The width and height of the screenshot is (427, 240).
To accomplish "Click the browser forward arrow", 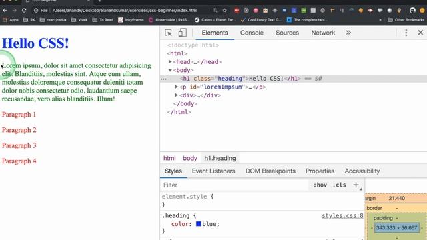I will click(15, 11).
